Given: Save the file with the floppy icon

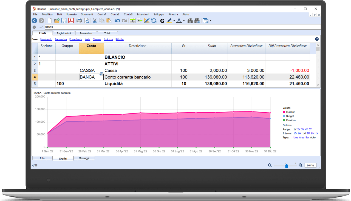Looking at the screenshot, I should [64, 21].
